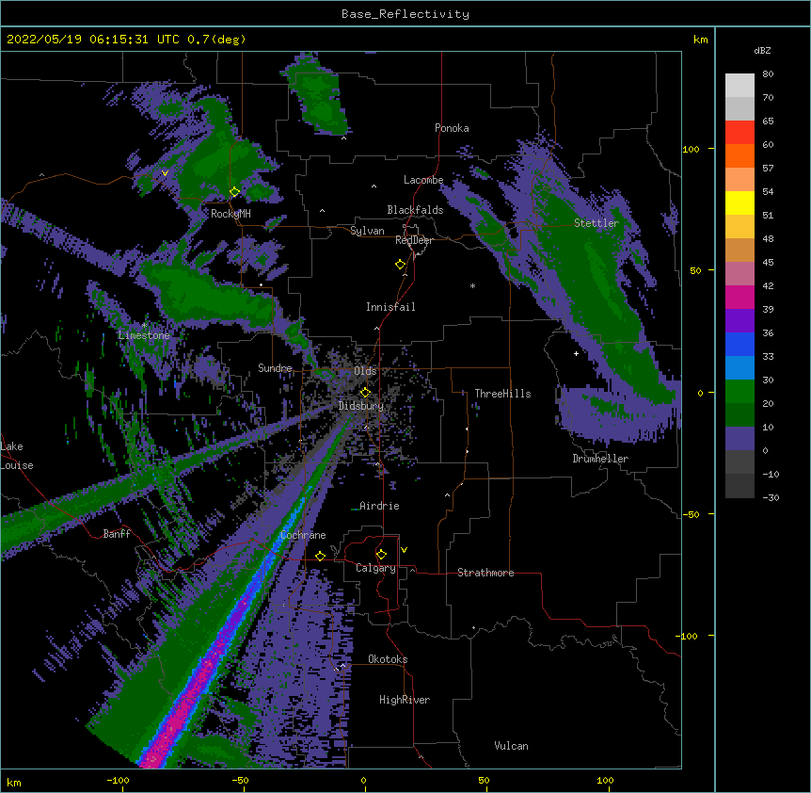811x793 pixels.
Task: Pick the 65 dBZ red color swatch
Action: [739, 133]
